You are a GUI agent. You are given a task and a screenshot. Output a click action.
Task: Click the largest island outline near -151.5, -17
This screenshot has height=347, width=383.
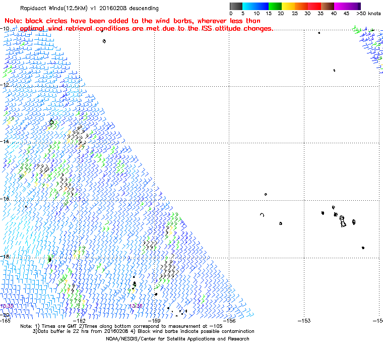(x=343, y=221)
